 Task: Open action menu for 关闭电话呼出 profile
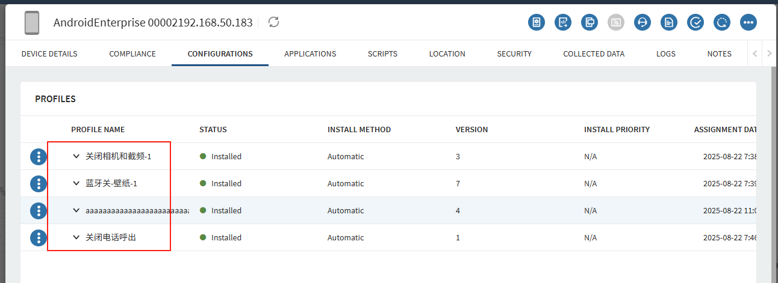[x=39, y=237]
